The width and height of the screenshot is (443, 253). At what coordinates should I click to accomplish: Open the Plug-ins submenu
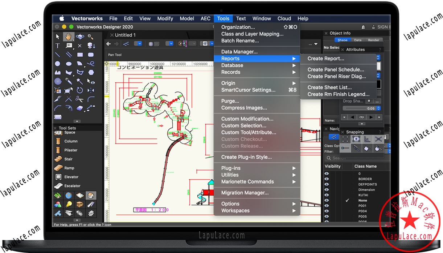pyautogui.click(x=257, y=168)
